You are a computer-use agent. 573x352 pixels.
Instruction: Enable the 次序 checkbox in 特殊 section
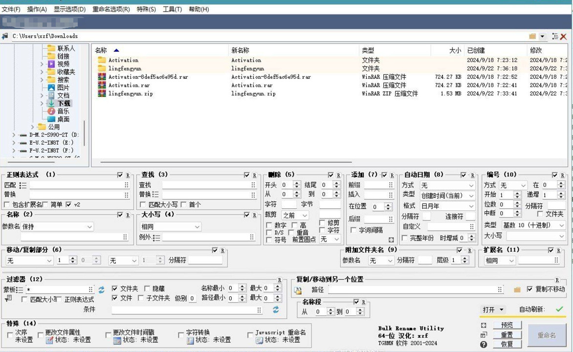[10, 334]
